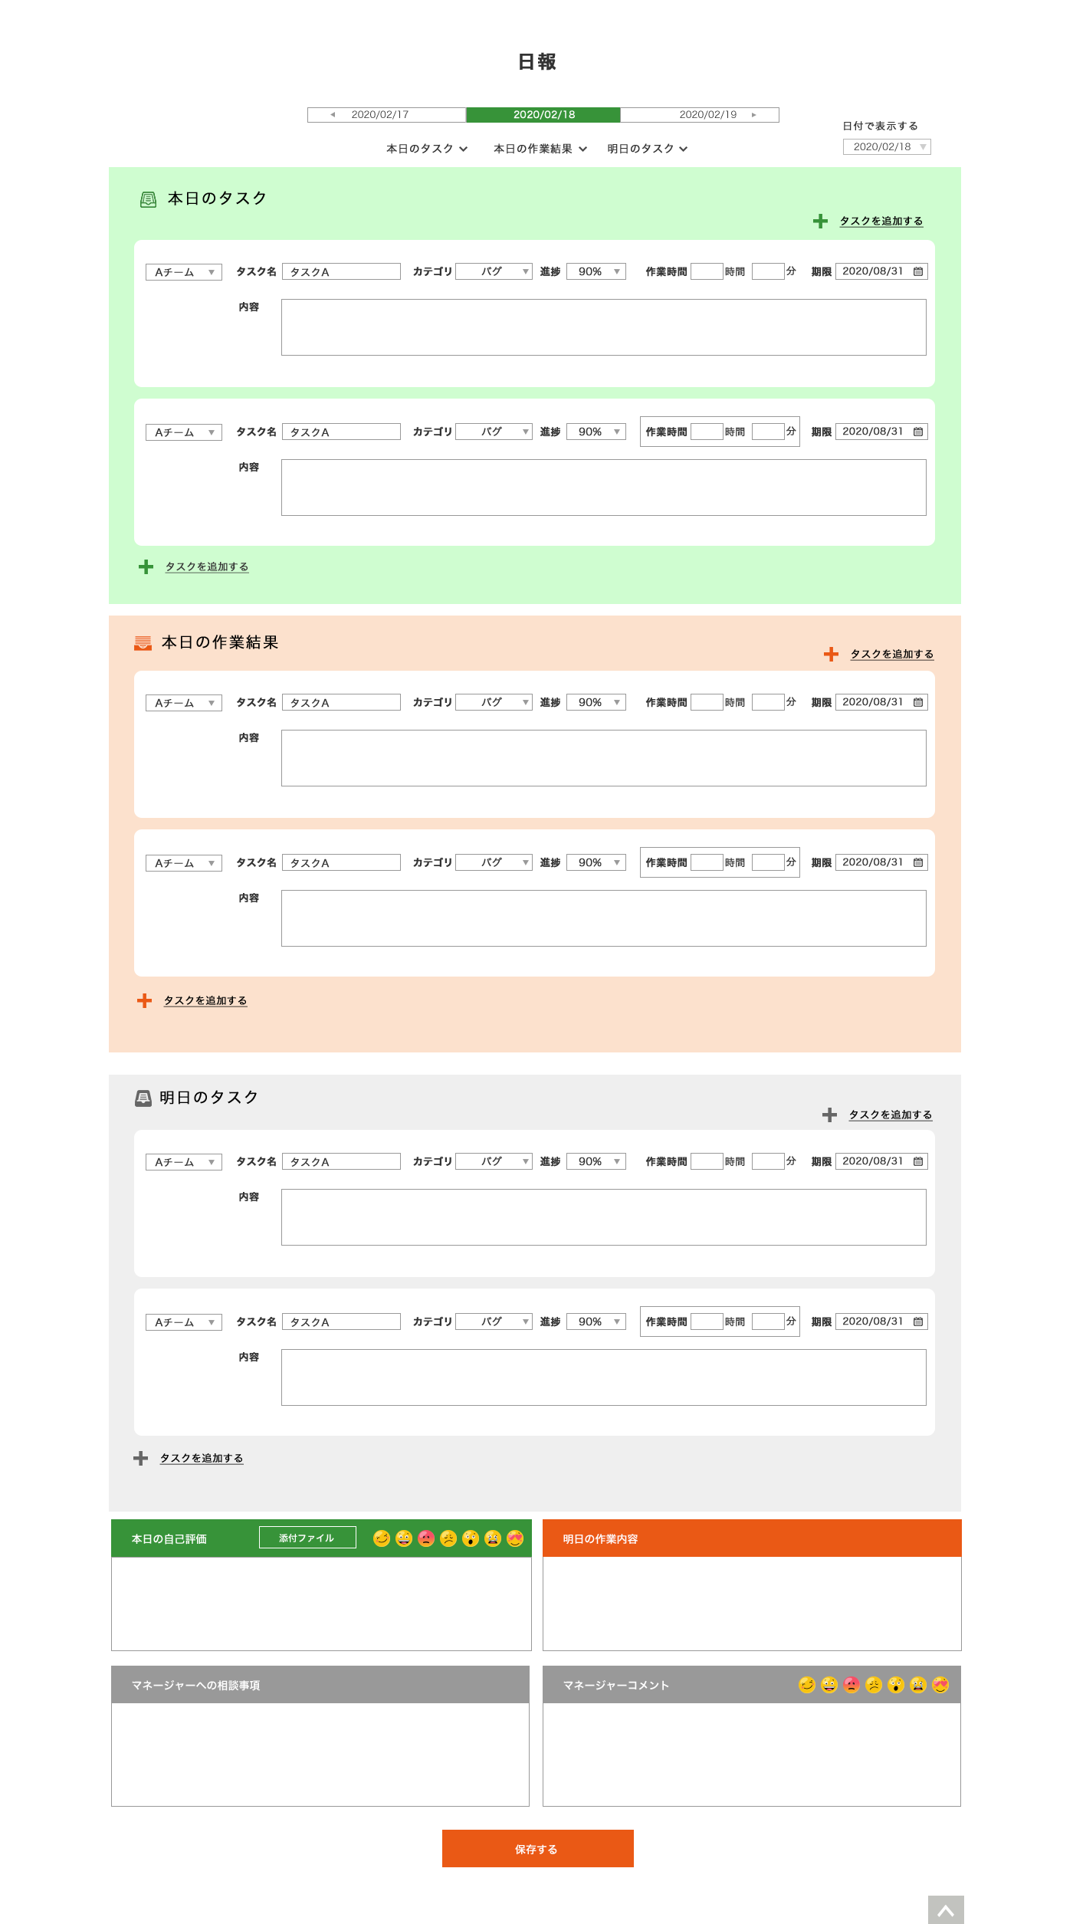
Task: Select the surprised emoji in マネージャーコメント header
Action: click(x=896, y=1685)
